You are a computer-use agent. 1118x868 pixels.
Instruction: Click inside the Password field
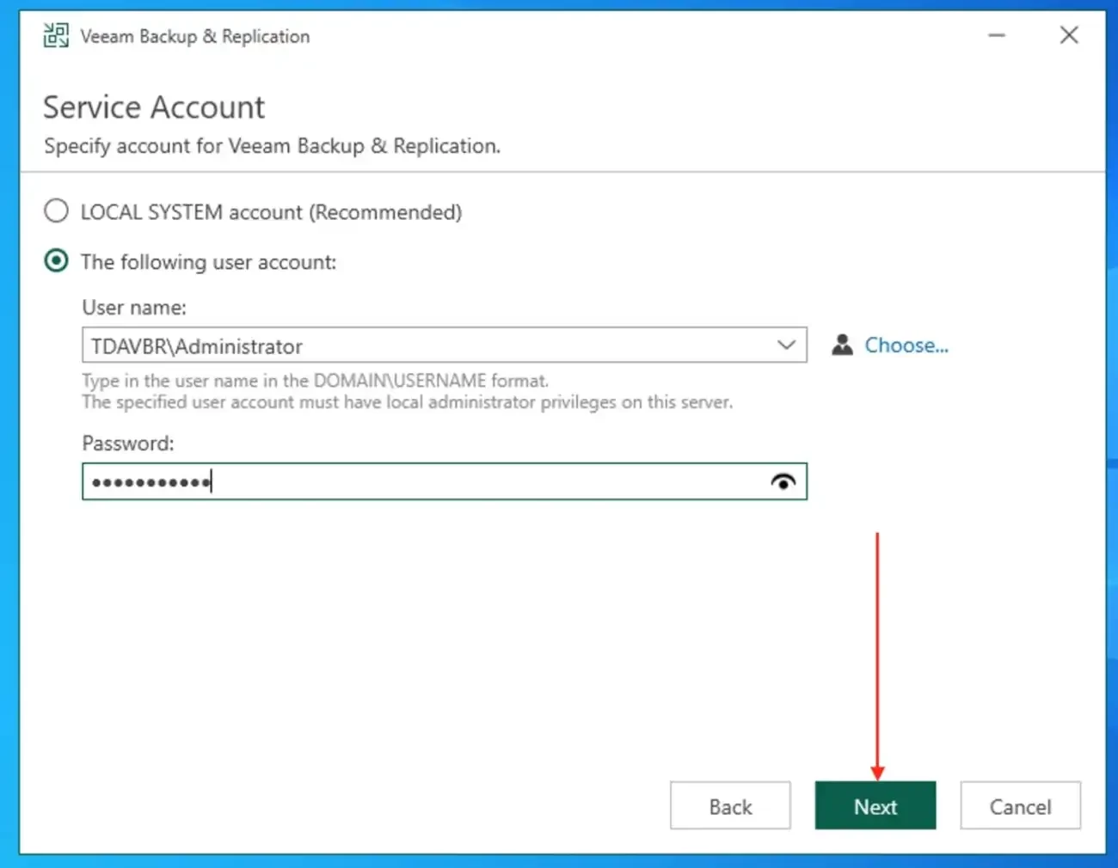click(x=445, y=482)
